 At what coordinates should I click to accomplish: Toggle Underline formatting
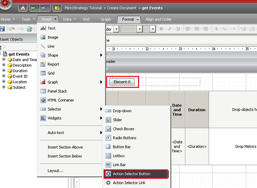click(x=178, y=29)
